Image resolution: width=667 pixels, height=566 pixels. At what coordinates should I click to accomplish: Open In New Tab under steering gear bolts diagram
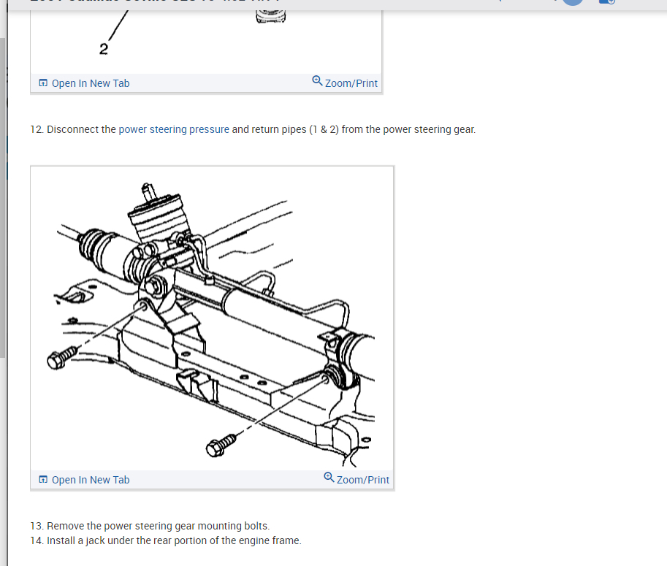click(84, 480)
